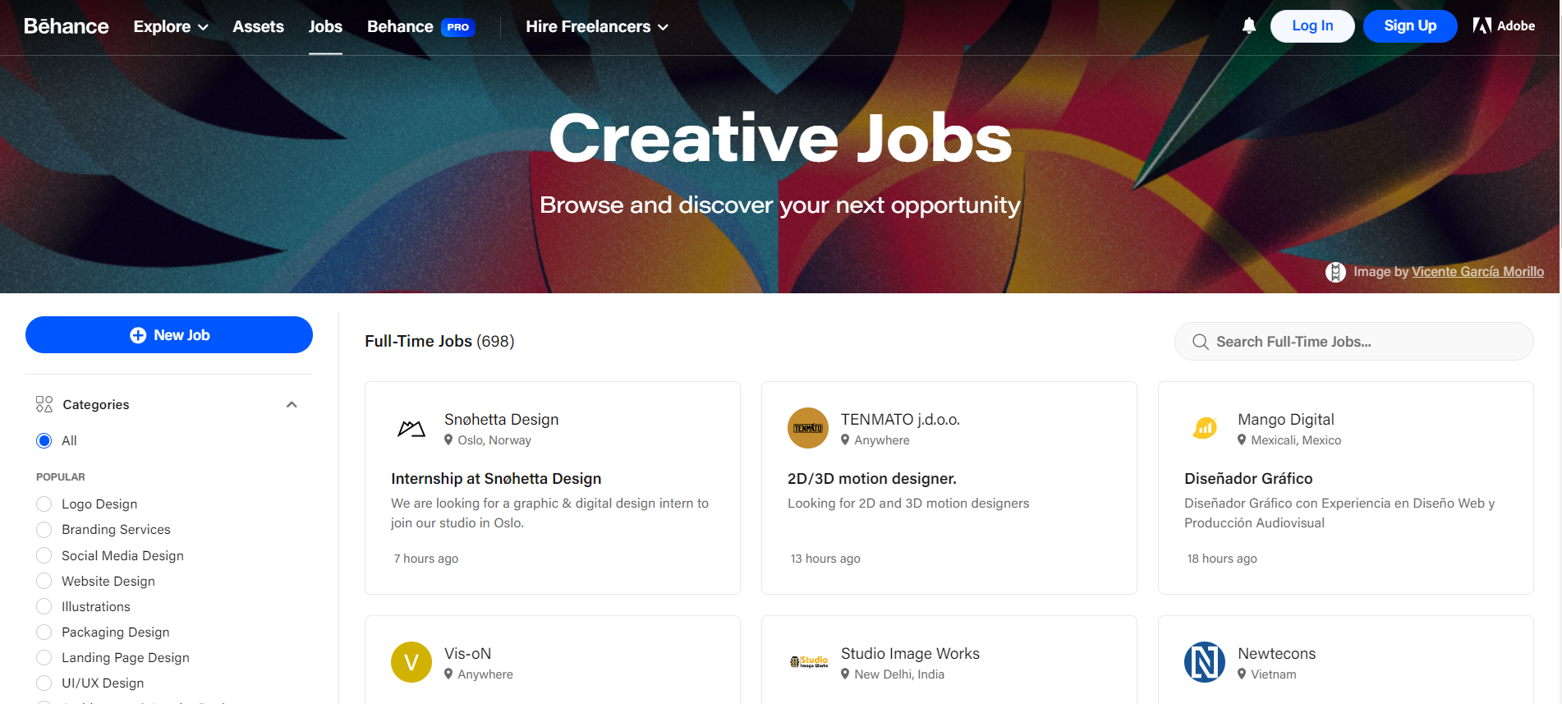
Task: Click the Vis-oN yellow avatar
Action: point(411,661)
